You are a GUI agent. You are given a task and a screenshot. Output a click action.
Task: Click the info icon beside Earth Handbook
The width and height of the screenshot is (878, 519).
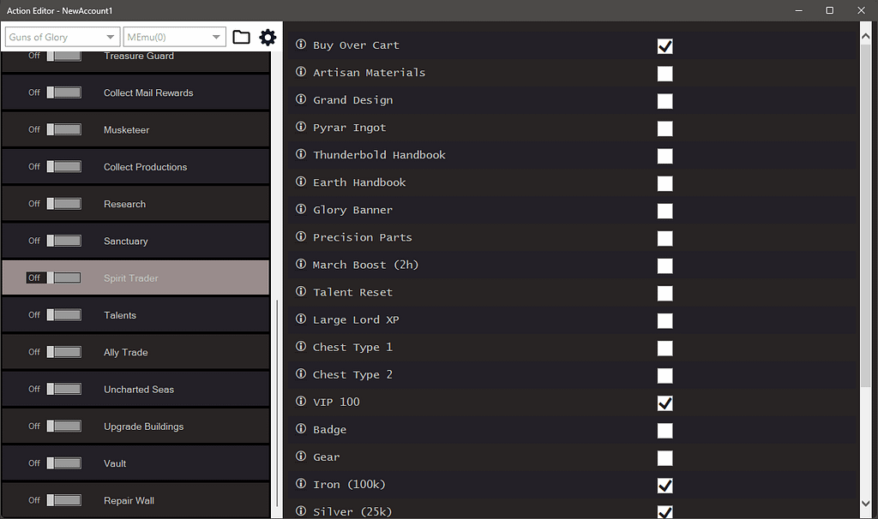click(x=299, y=182)
